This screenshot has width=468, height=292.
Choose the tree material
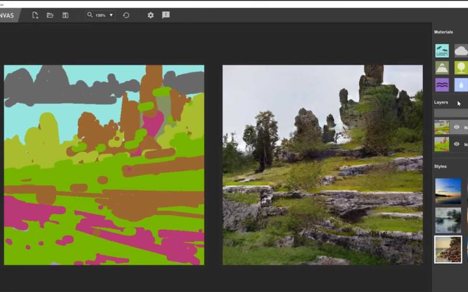(x=461, y=68)
